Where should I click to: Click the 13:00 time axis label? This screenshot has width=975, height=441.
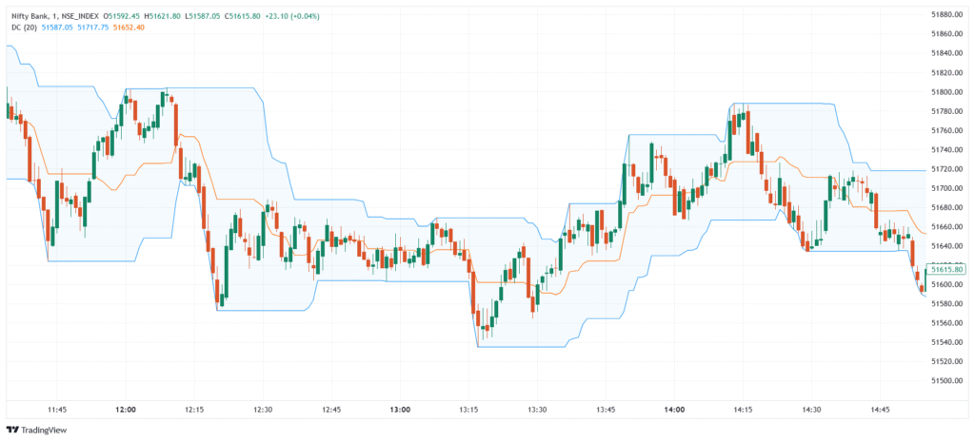(x=400, y=410)
